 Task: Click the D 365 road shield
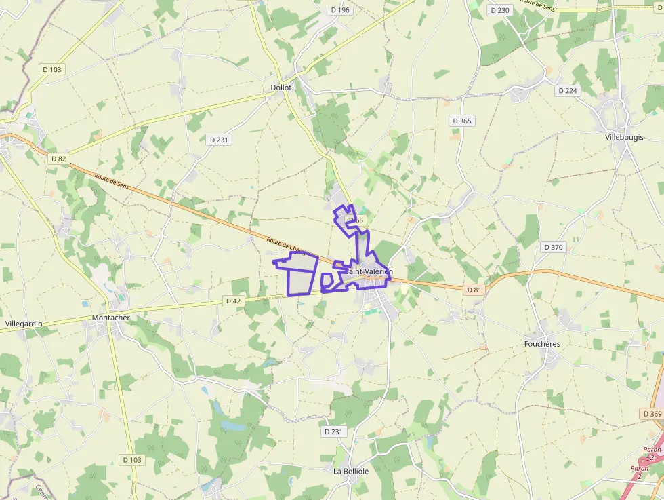[462, 121]
